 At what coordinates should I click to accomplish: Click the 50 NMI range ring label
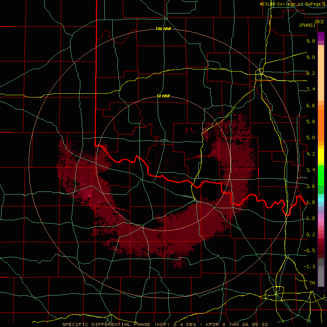163,96
